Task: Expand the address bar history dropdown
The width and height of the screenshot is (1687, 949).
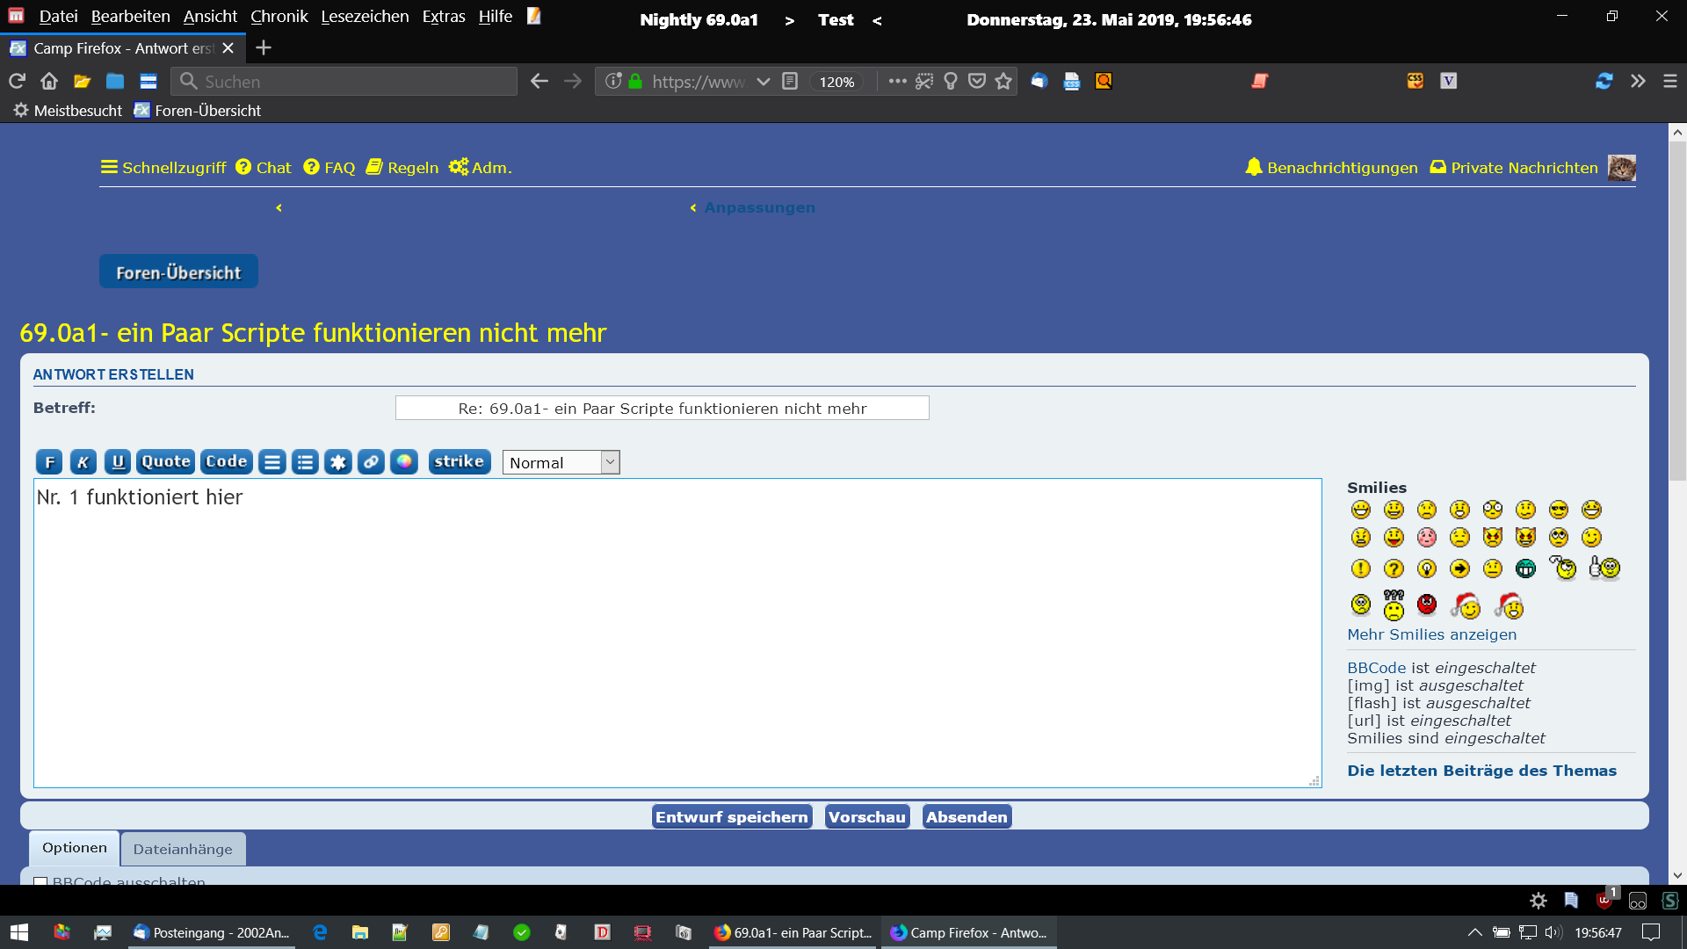Action: (x=764, y=82)
